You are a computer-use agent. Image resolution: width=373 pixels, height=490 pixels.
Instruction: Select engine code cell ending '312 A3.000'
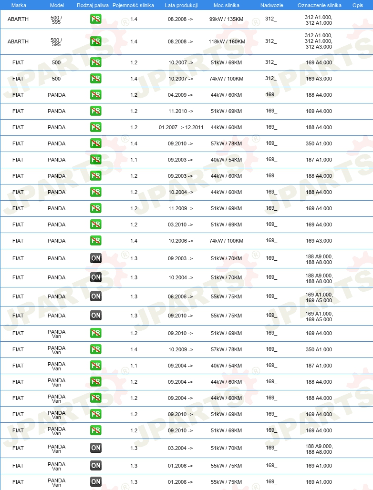[319, 41]
